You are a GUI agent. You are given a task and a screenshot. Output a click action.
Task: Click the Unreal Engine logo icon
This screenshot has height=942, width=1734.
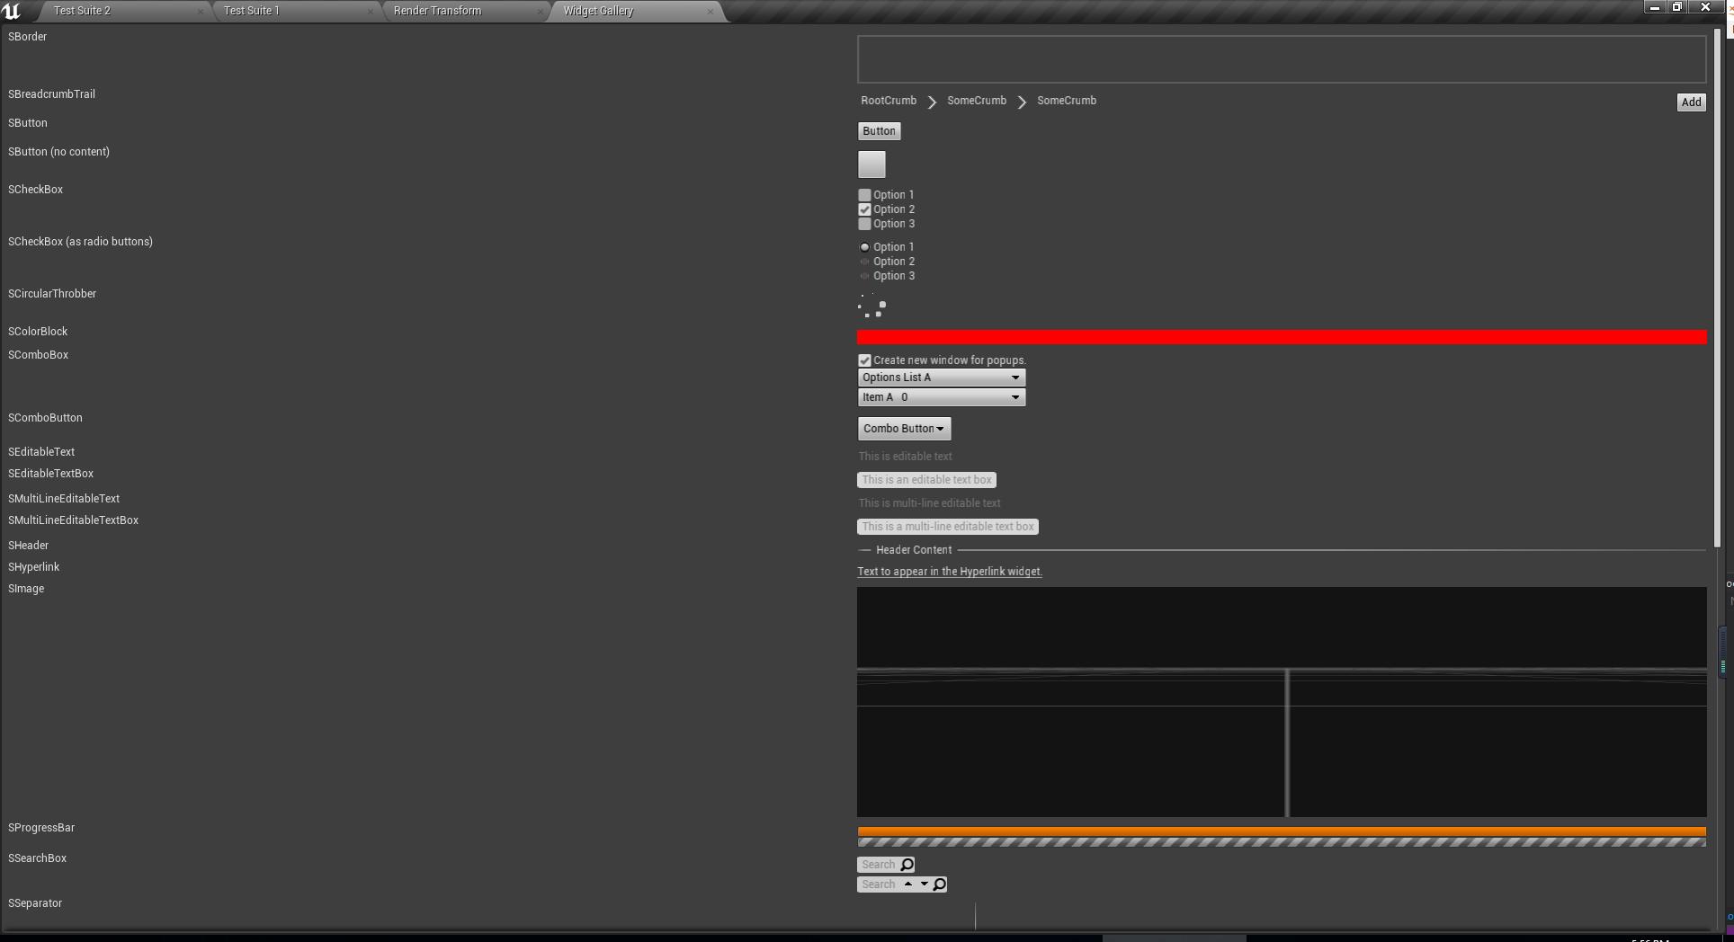[12, 11]
